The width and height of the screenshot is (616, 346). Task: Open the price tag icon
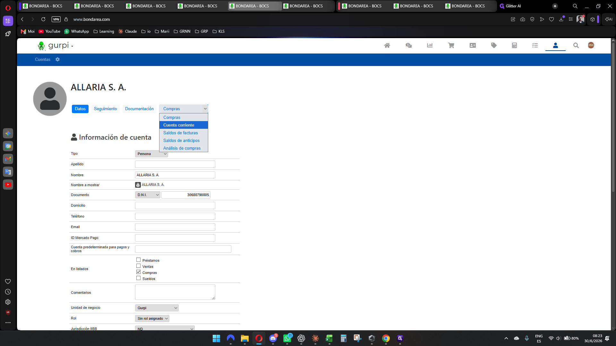pyautogui.click(x=494, y=45)
